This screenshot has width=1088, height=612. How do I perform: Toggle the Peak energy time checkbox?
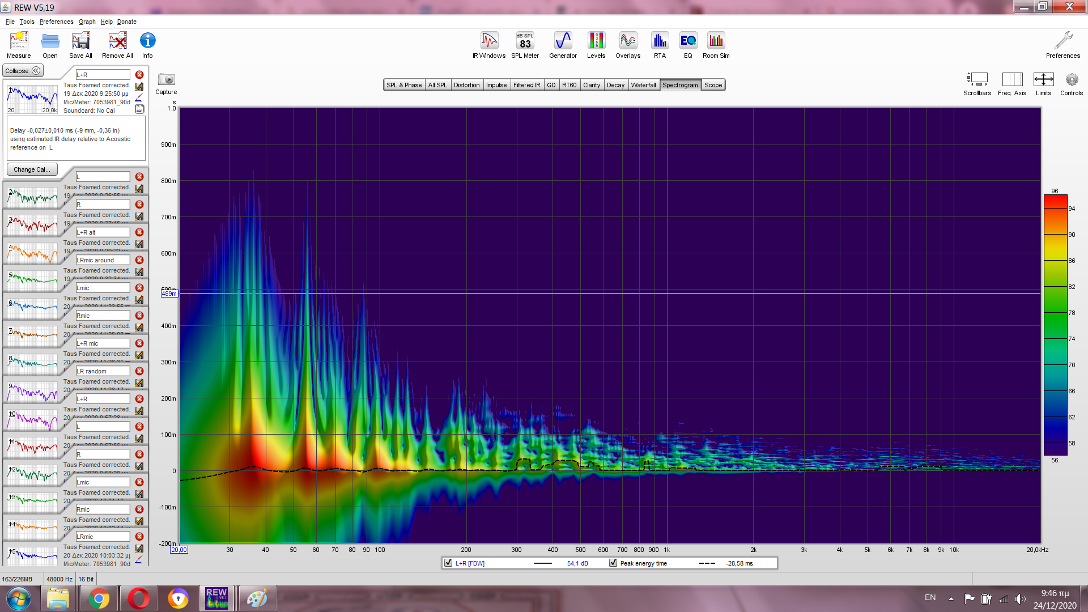click(613, 563)
